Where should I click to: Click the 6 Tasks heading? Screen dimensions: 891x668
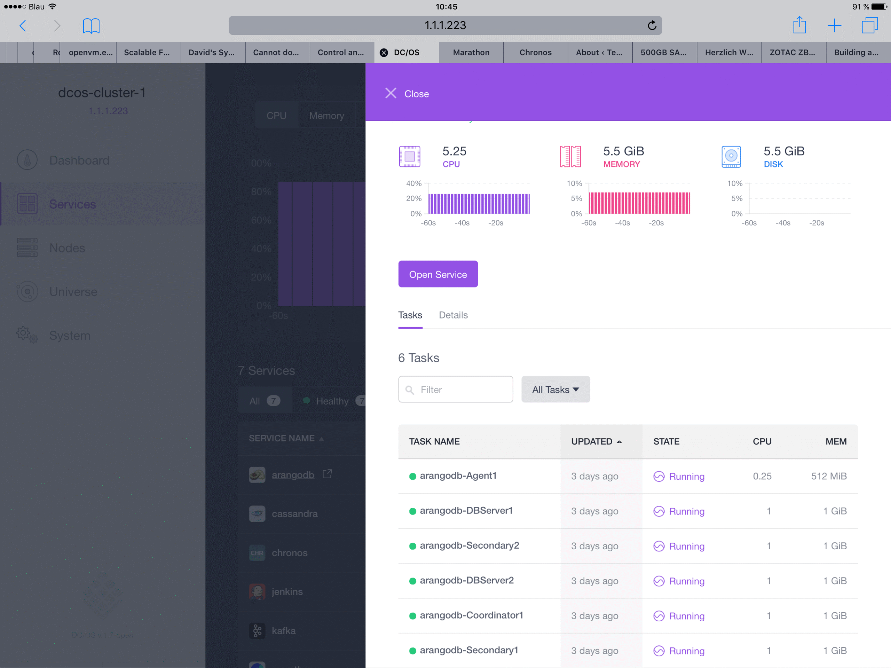[x=418, y=358]
